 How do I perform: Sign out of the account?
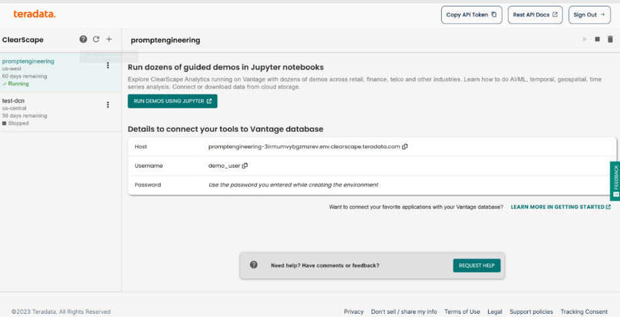pos(589,15)
